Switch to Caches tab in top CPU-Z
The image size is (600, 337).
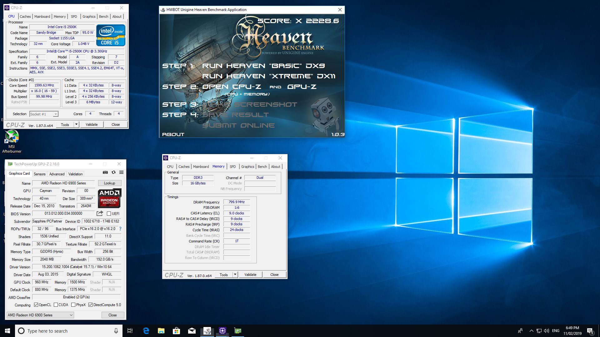click(x=25, y=17)
